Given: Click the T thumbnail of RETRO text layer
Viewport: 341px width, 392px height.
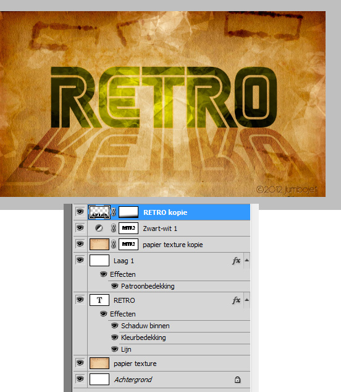Looking at the screenshot, I should click(99, 300).
